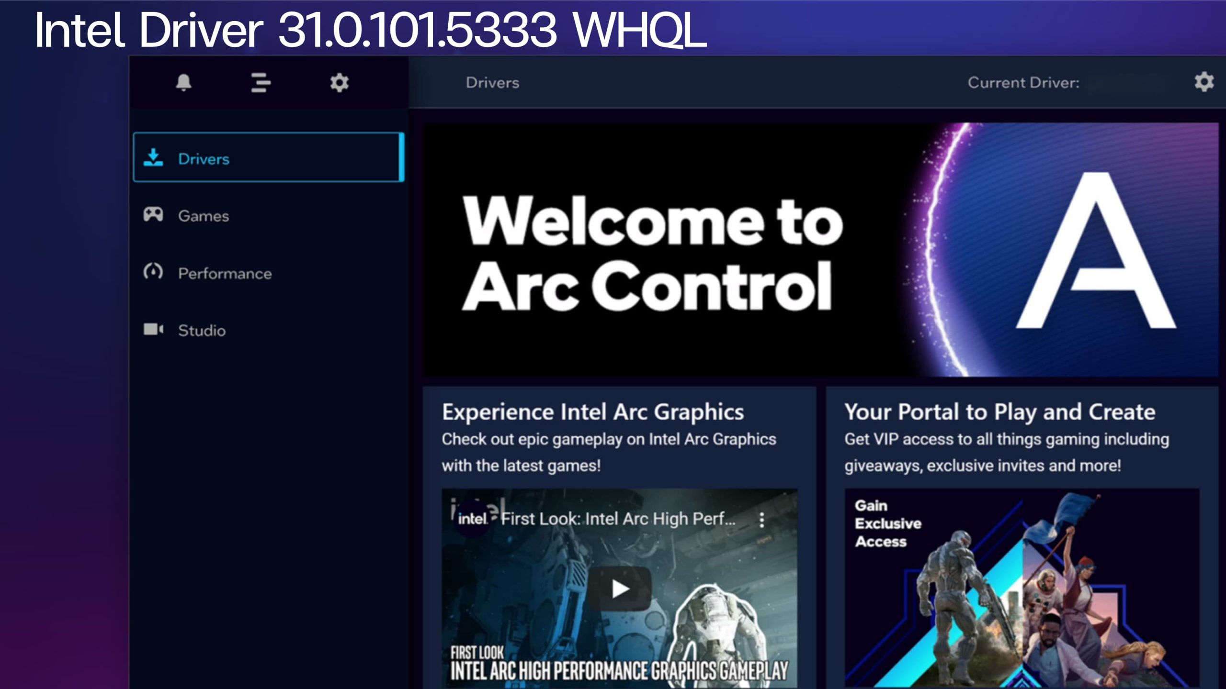
Task: Play the First Look Intel Arc video
Action: coord(620,589)
